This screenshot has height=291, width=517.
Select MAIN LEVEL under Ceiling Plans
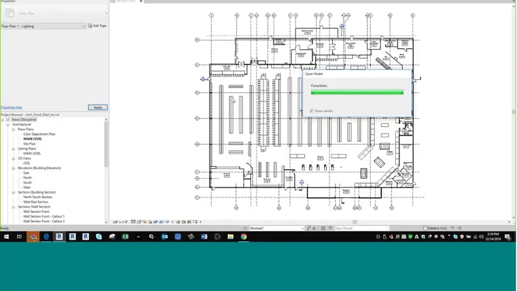(32, 154)
